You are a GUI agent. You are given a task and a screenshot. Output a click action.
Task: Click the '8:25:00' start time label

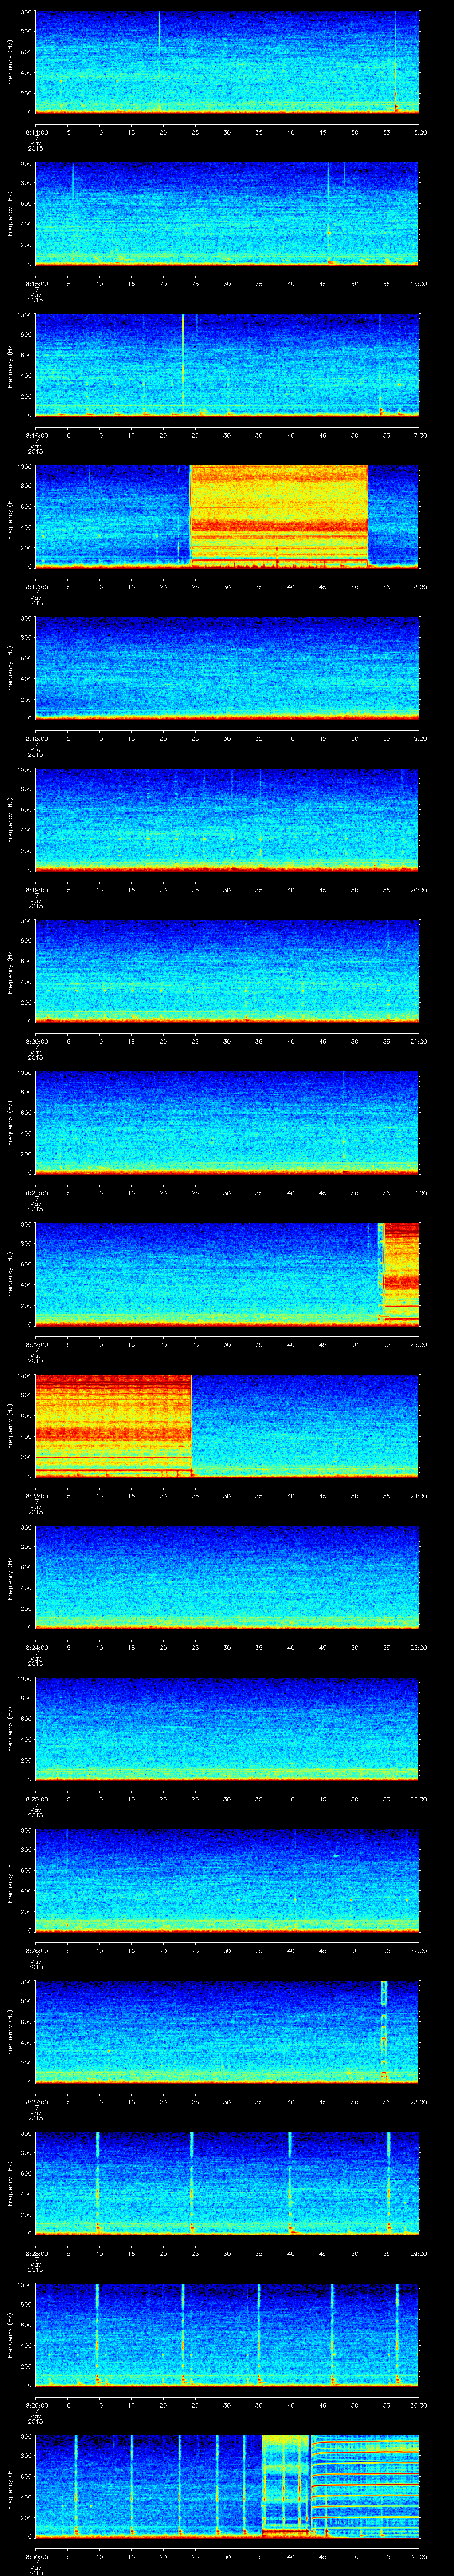36,1798
